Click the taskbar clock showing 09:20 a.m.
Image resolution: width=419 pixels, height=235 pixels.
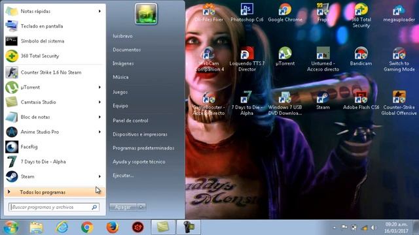point(397,228)
